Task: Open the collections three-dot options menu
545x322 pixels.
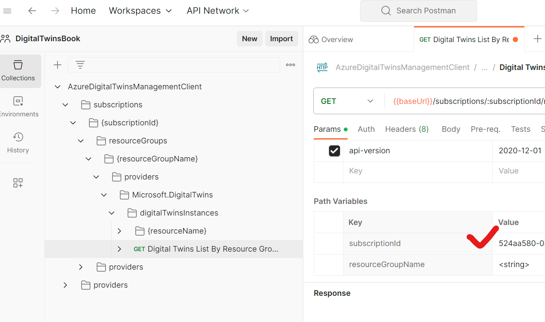Action: click(291, 65)
